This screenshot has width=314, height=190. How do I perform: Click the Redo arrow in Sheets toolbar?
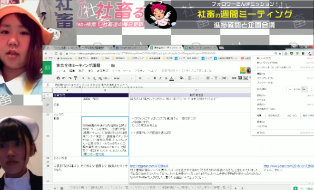click(70, 78)
